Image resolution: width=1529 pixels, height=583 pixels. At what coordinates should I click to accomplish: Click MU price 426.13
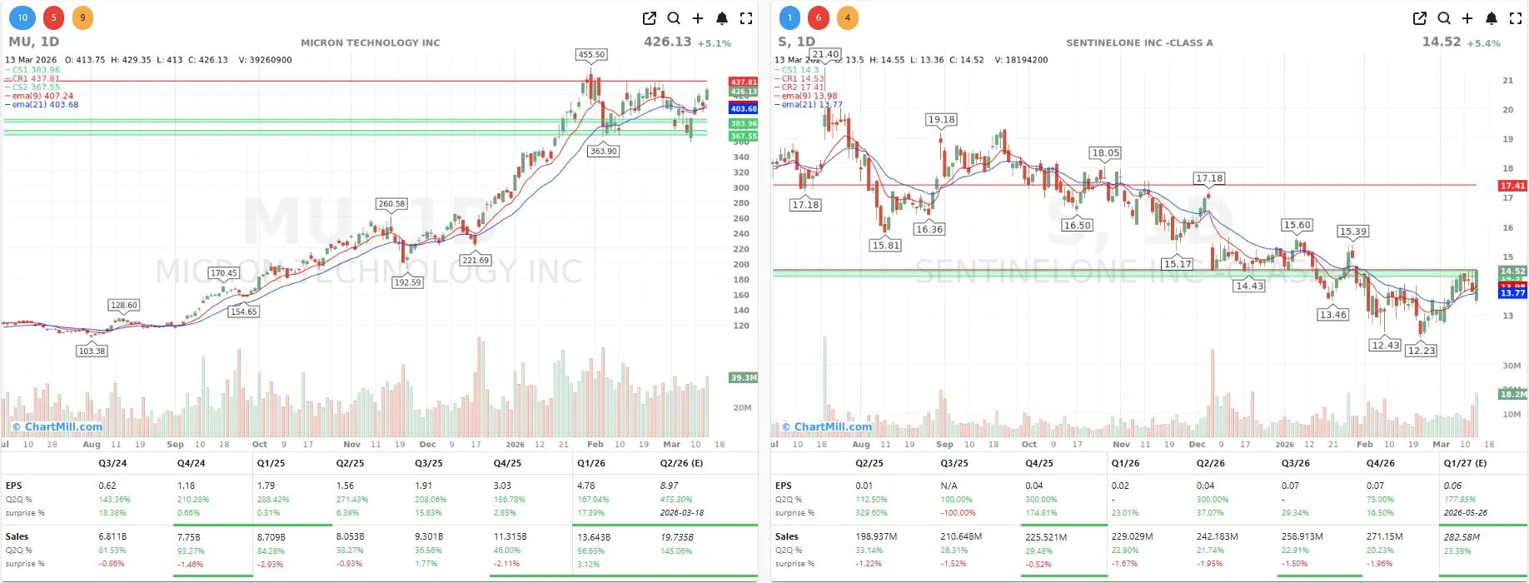coord(668,42)
